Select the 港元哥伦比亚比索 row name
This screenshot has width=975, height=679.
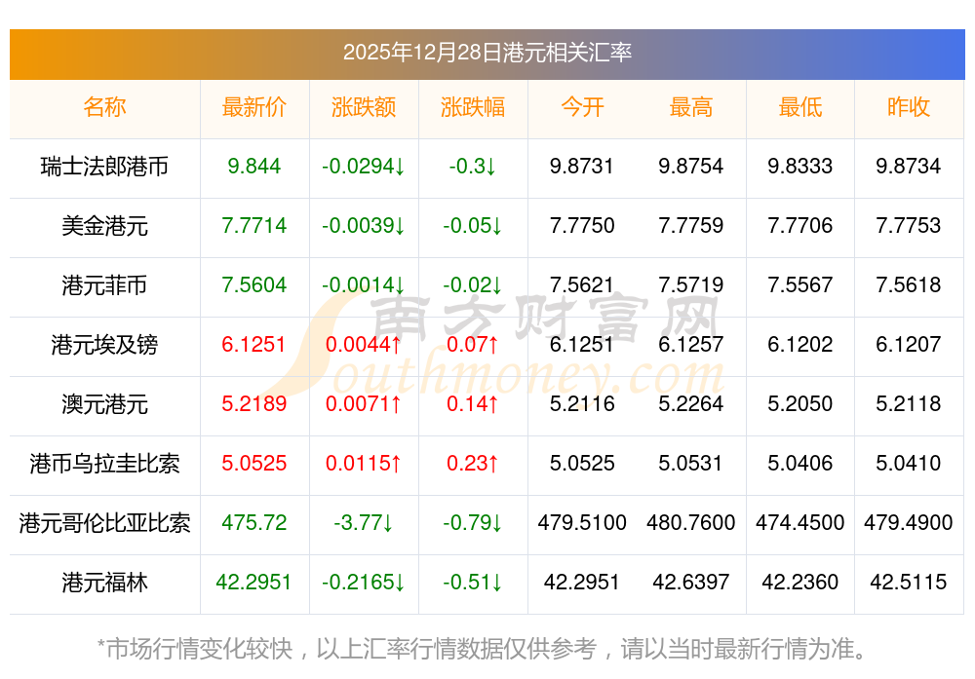(104, 522)
